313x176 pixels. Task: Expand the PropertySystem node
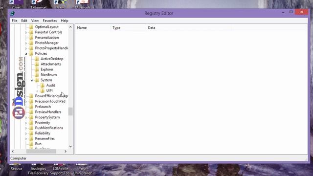point(26,117)
